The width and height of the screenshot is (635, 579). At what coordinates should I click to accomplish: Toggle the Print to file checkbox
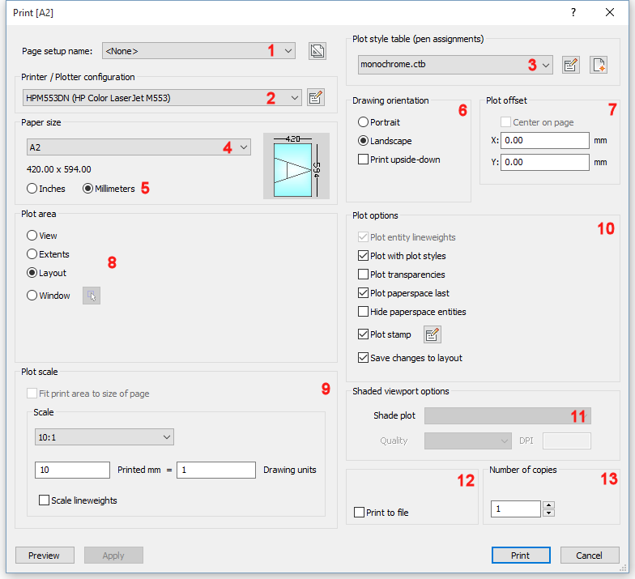pyautogui.click(x=360, y=513)
